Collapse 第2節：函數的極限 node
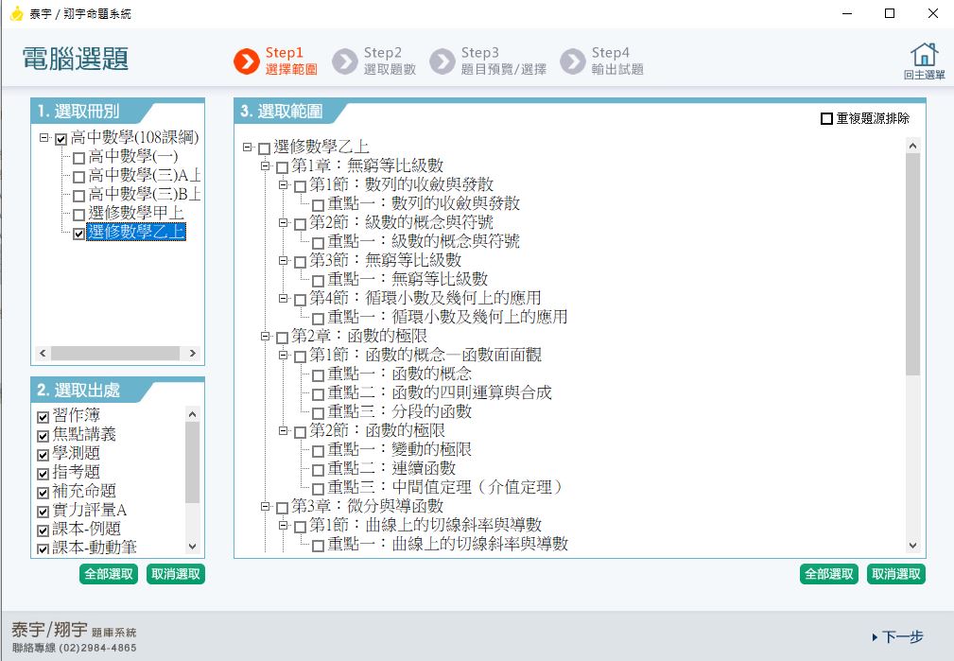 [283, 430]
